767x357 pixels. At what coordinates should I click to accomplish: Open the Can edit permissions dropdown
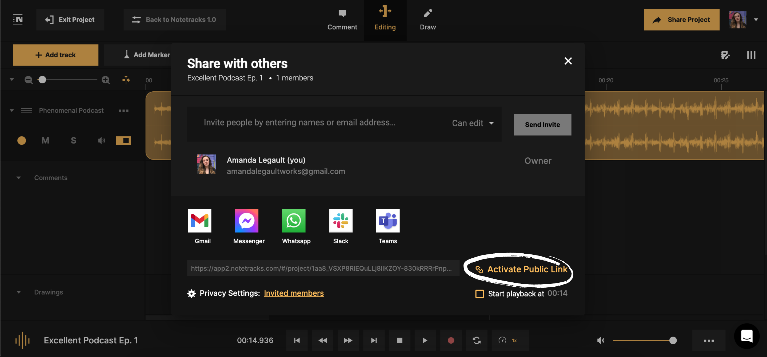click(x=473, y=123)
